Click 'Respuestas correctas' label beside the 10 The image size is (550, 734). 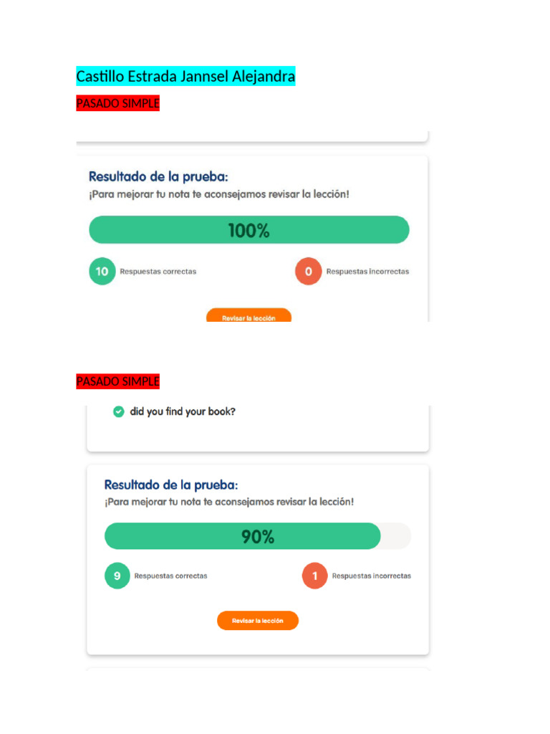coord(158,272)
